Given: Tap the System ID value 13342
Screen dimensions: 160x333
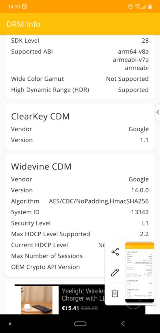Looking at the screenshot, I should tap(140, 212).
